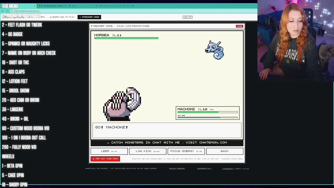Open a new browser tab with plus icon

pos(133,6)
